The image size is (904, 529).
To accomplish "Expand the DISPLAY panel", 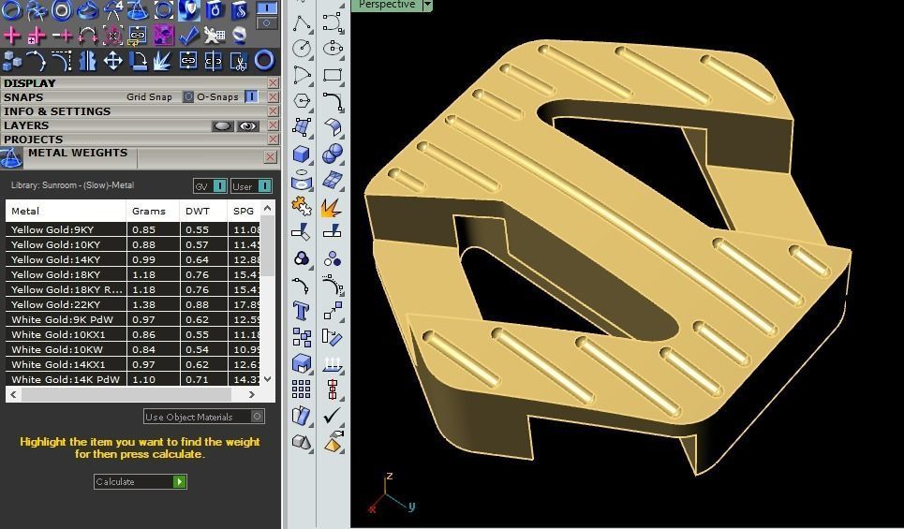I will point(30,83).
